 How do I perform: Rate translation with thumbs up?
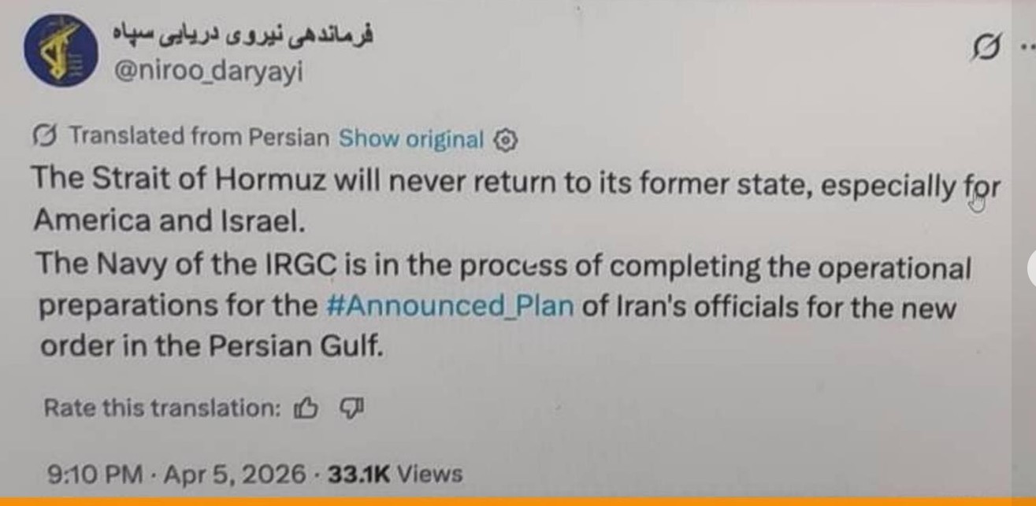coord(306,408)
